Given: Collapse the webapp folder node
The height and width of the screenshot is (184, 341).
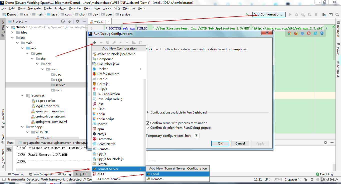Looking at the screenshot, I should (x=22, y=127).
